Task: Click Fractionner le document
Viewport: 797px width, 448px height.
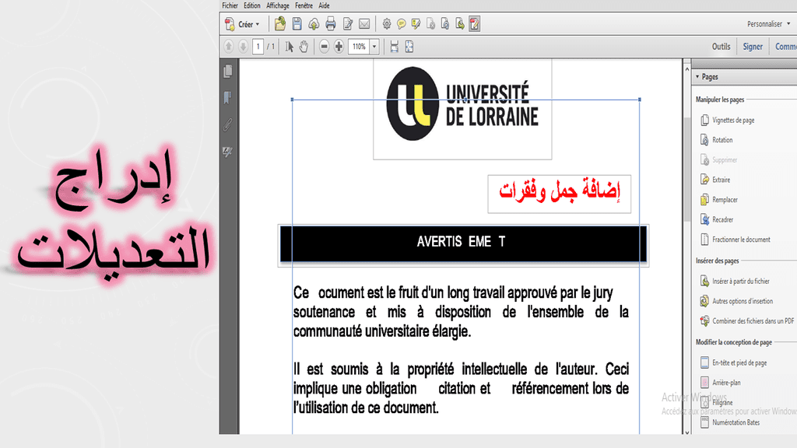Action: 736,240
